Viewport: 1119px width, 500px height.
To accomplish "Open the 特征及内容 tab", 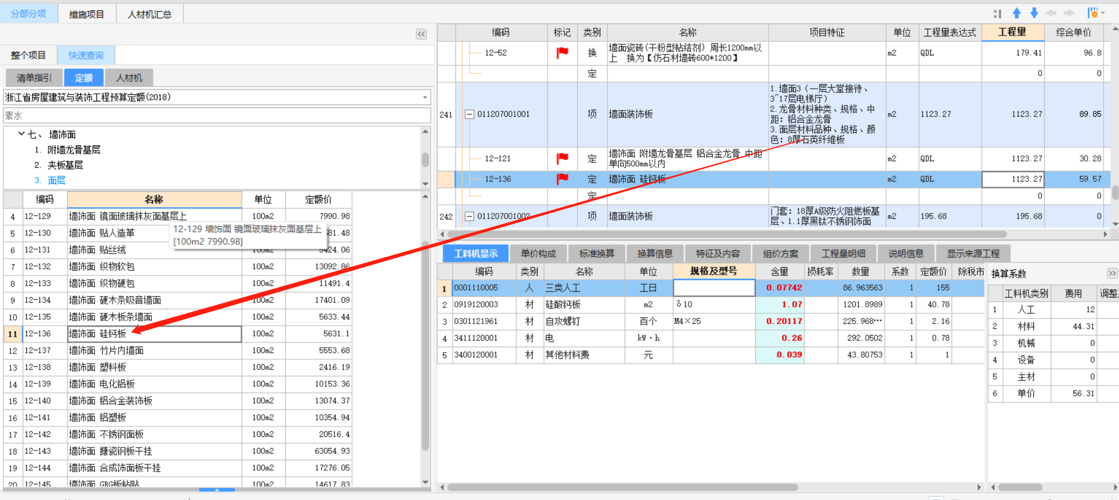I will (x=717, y=253).
